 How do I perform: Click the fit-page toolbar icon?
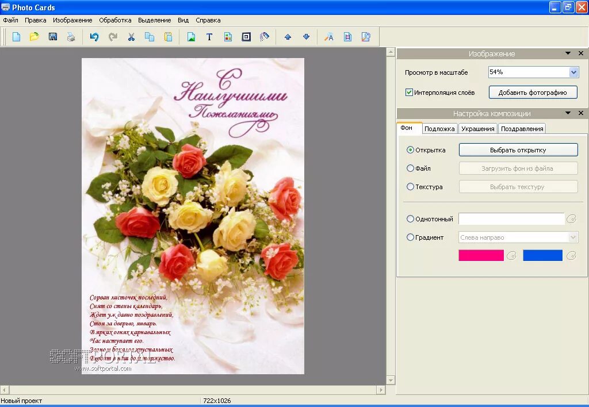(x=347, y=37)
